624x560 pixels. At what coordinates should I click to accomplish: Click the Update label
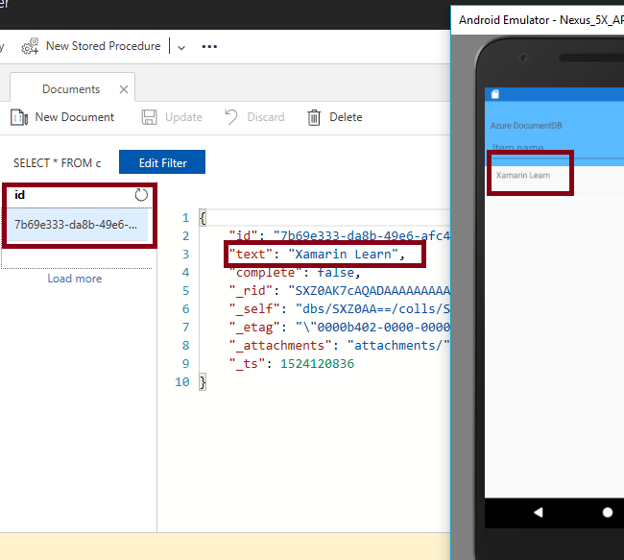183,117
